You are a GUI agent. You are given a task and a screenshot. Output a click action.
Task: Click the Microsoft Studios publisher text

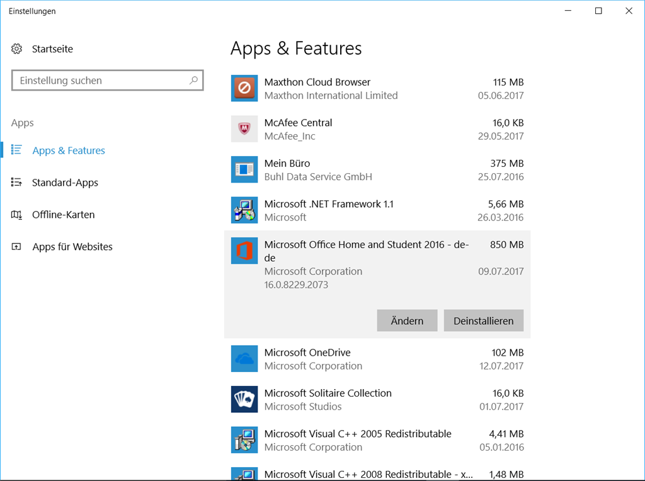pos(303,407)
